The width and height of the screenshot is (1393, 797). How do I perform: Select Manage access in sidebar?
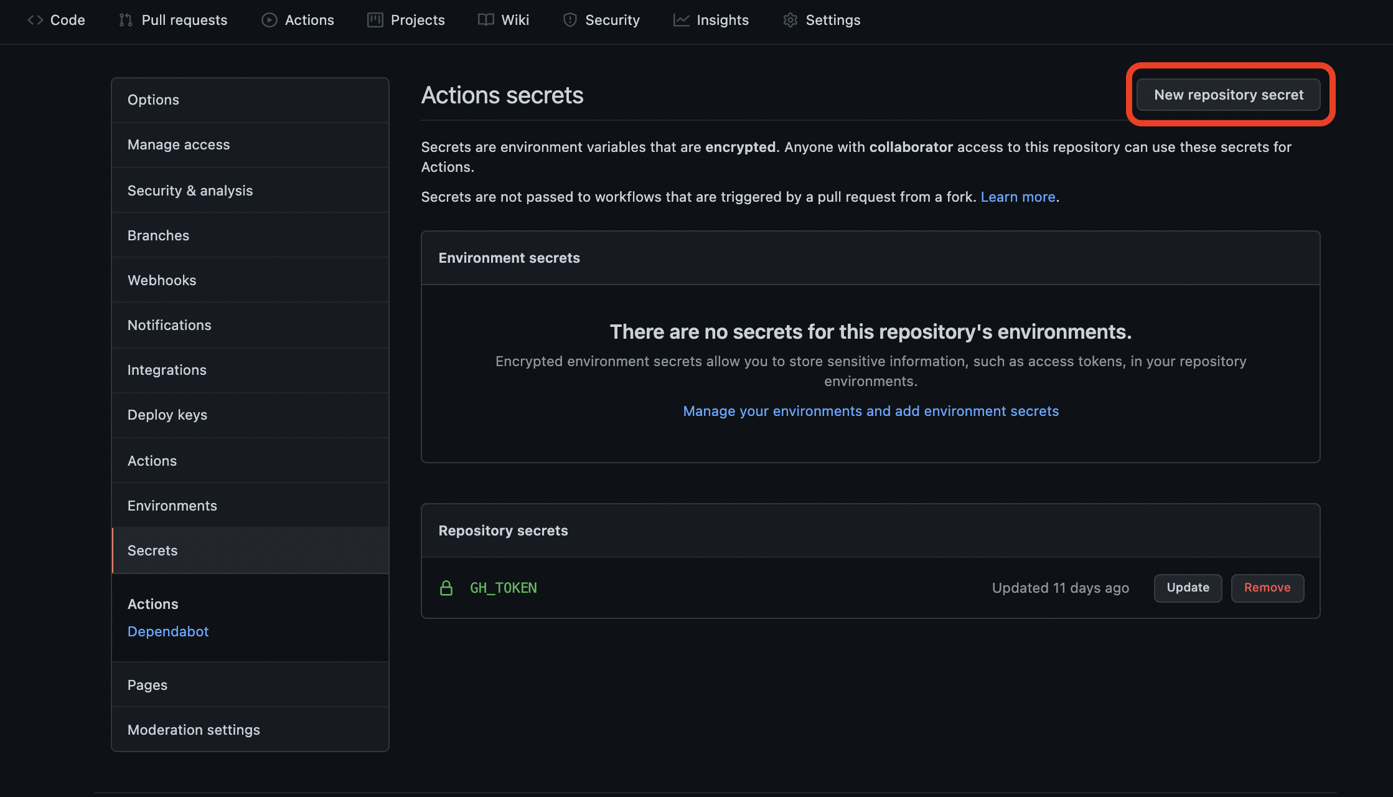point(179,144)
